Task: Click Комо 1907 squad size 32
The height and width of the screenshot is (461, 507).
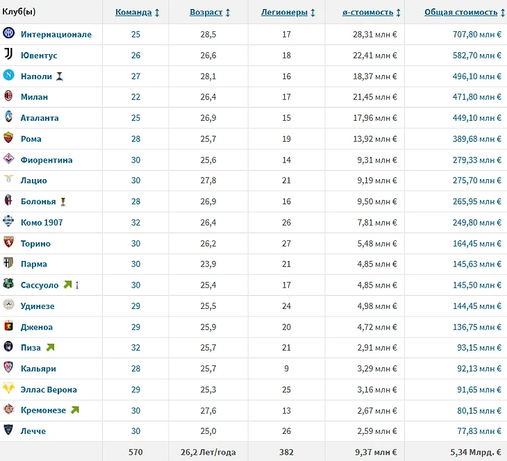Action: [136, 222]
